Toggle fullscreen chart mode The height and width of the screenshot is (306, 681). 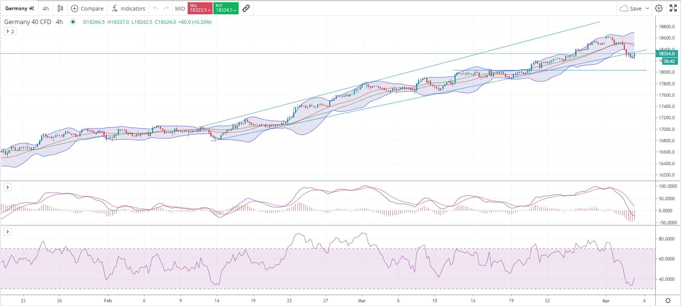[x=673, y=8]
